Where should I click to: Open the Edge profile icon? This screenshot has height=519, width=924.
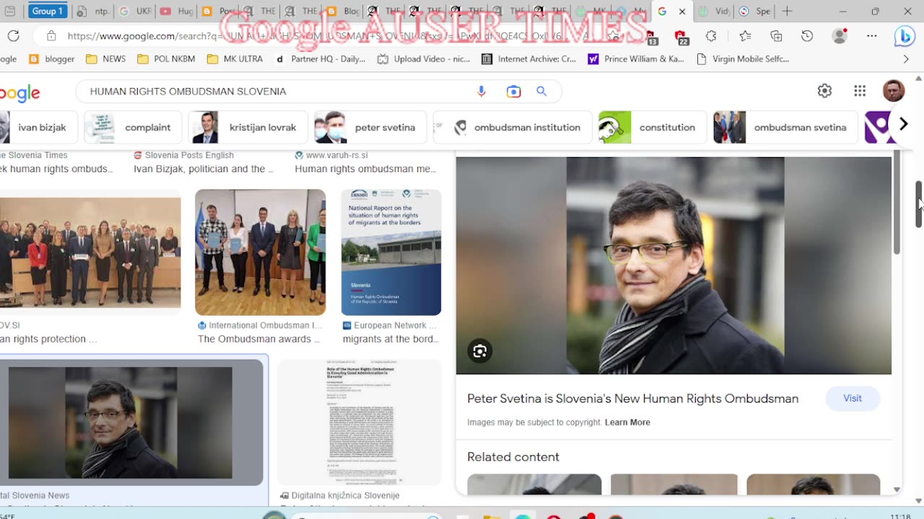click(840, 35)
